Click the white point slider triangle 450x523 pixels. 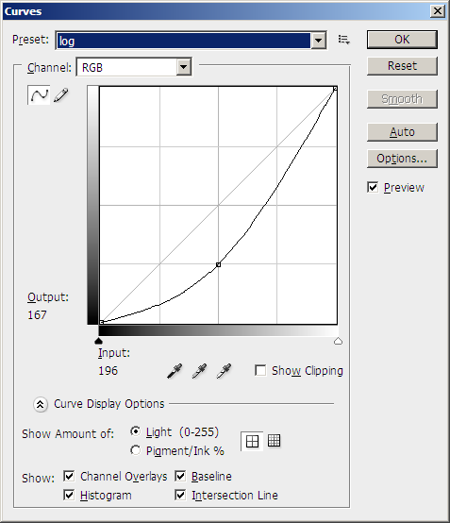pyautogui.click(x=338, y=341)
